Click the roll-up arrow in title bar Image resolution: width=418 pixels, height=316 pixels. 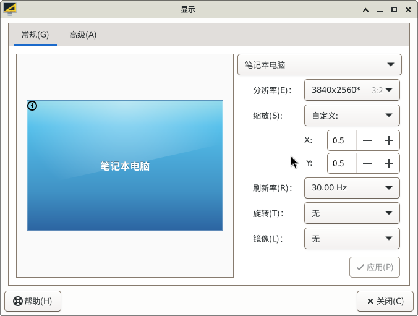click(365, 9)
